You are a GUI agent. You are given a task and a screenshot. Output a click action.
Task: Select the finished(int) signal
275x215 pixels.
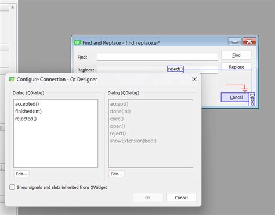[28, 112]
